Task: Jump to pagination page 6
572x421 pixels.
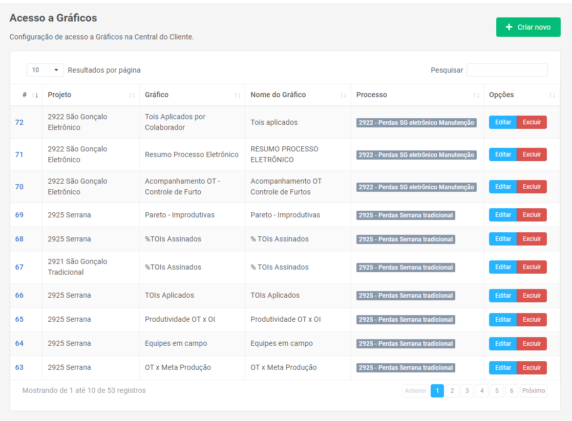Action: 511,391
